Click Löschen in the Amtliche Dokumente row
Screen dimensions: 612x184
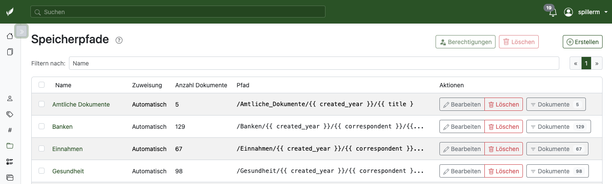(504, 104)
